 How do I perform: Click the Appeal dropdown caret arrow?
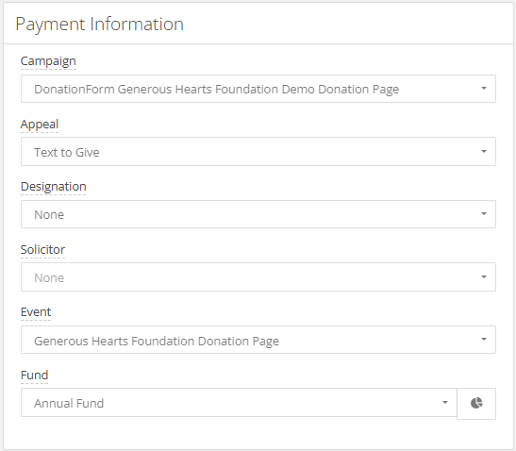484,151
